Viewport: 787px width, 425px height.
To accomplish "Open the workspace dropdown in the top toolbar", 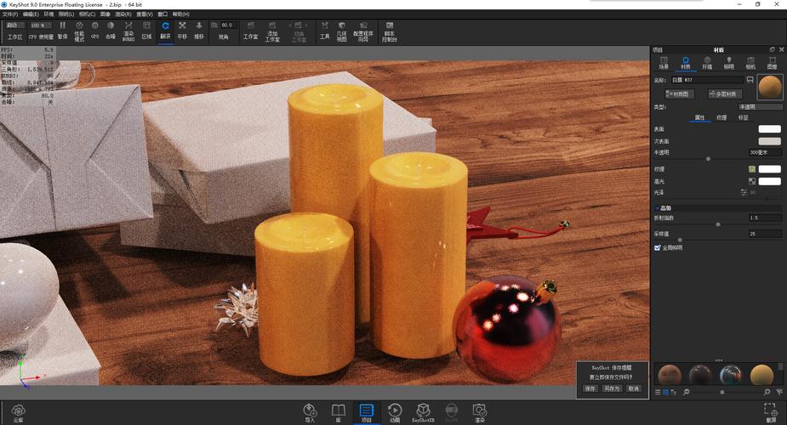I will pos(15,25).
